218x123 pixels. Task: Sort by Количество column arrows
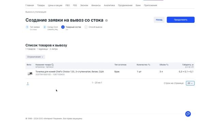pos(149,65)
